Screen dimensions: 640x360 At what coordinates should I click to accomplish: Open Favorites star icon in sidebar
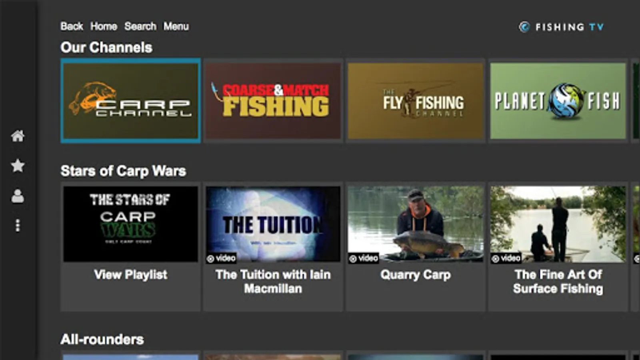18,166
